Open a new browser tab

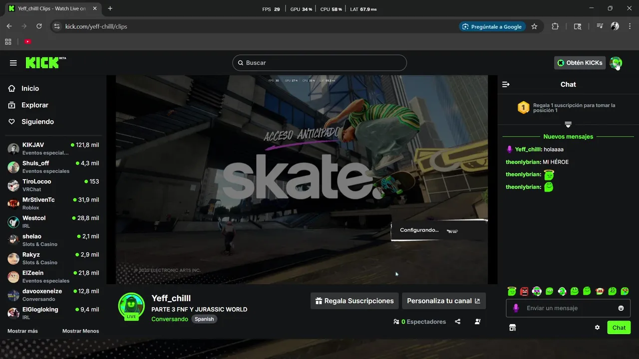coord(110,8)
